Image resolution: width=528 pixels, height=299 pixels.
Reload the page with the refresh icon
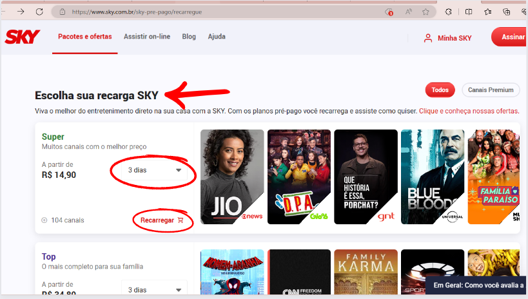(39, 12)
